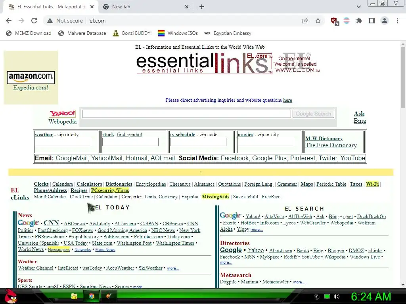The height and width of the screenshot is (304, 406).
Task: Click the Angry Birds start button
Action: [x=11, y=296]
